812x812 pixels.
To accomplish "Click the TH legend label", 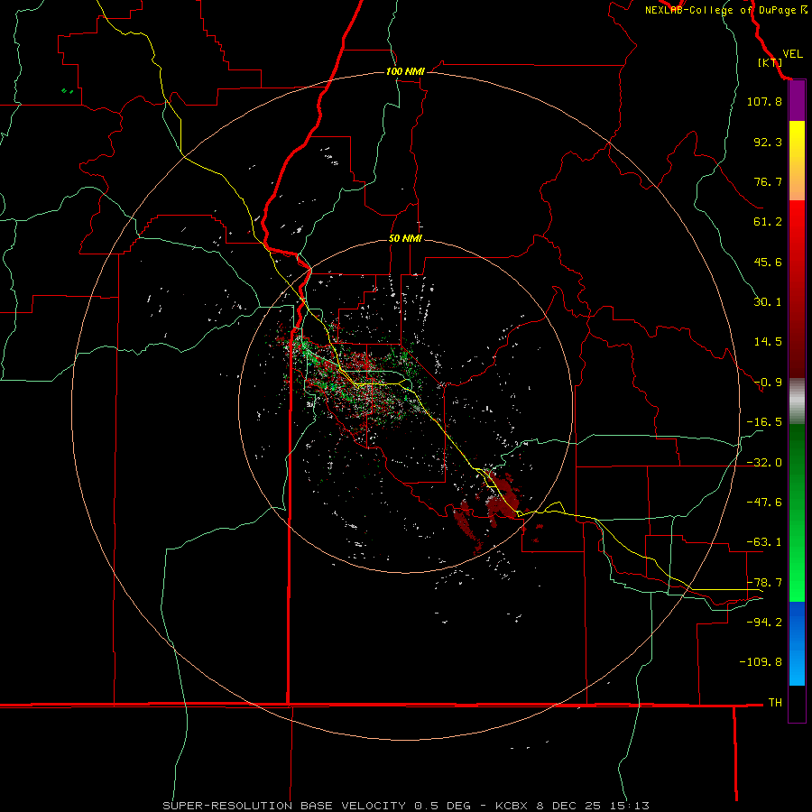I will coord(775,703).
